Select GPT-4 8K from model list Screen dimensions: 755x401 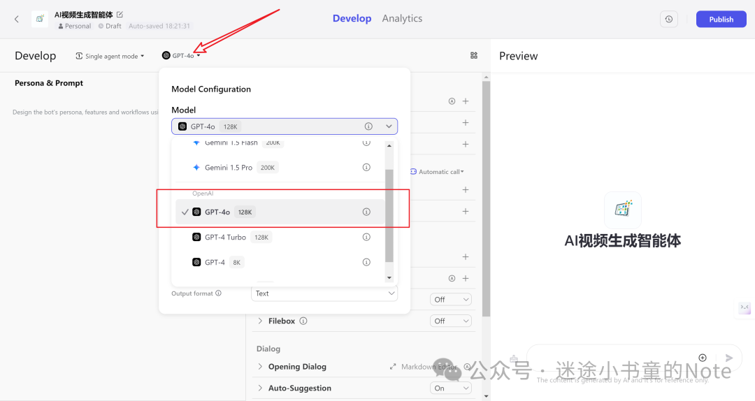(x=280, y=263)
